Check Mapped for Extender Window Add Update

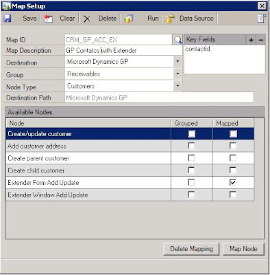pyautogui.click(x=233, y=195)
